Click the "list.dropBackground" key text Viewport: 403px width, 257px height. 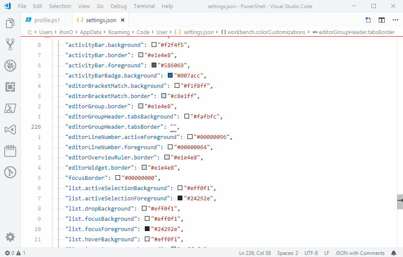coord(99,209)
